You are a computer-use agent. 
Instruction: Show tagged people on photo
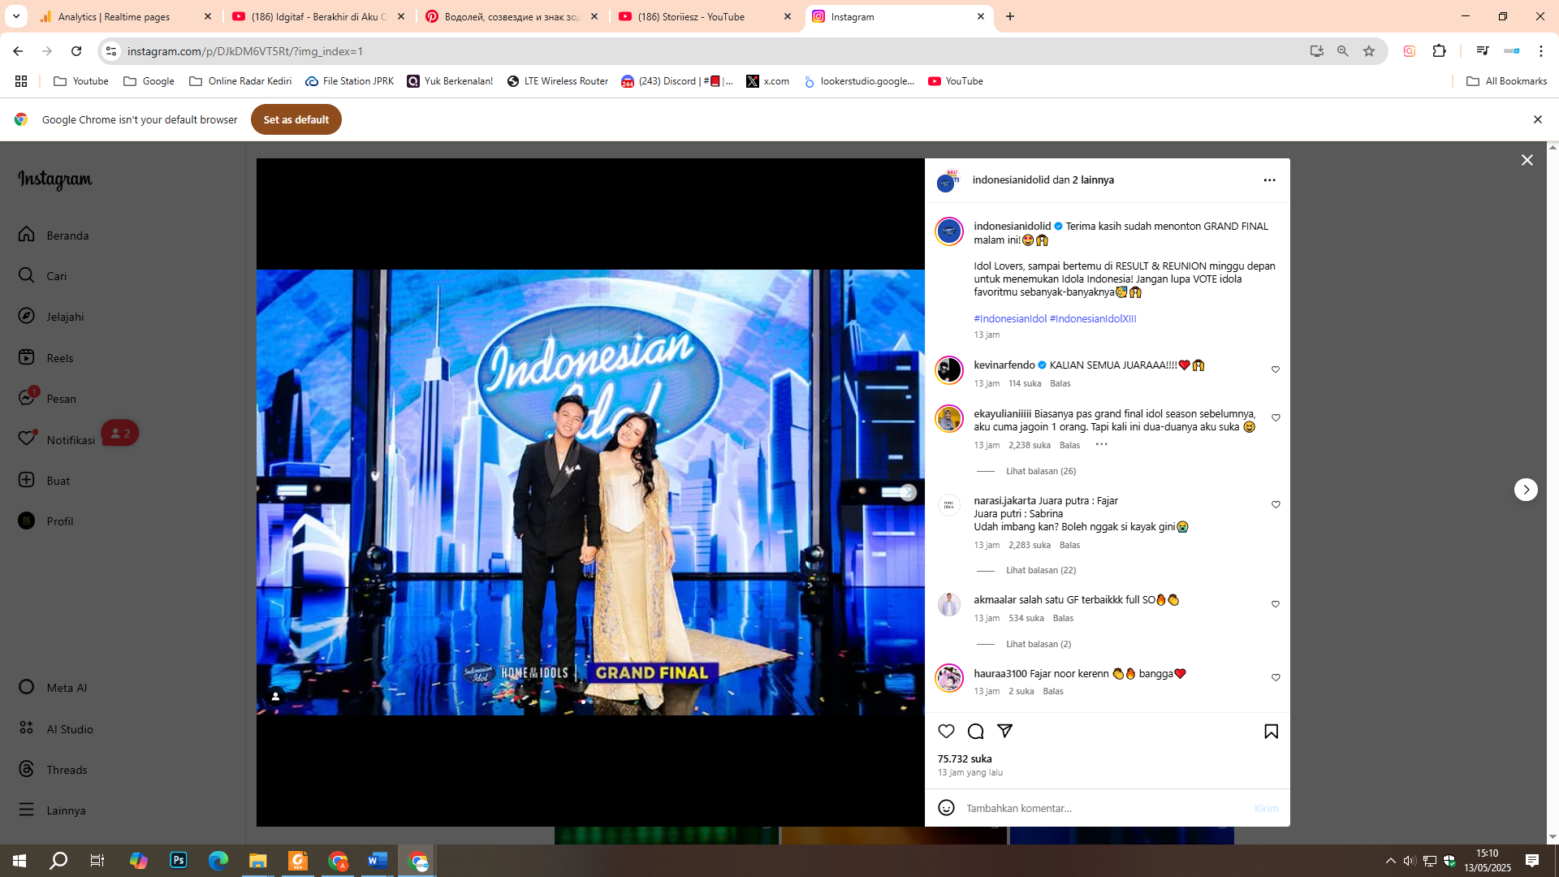pyautogui.click(x=275, y=697)
